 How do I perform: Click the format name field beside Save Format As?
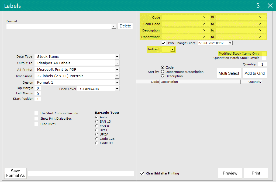pyautogui.click(x=81, y=174)
